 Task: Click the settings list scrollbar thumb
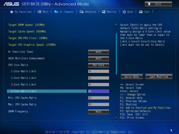(x=116, y=54)
